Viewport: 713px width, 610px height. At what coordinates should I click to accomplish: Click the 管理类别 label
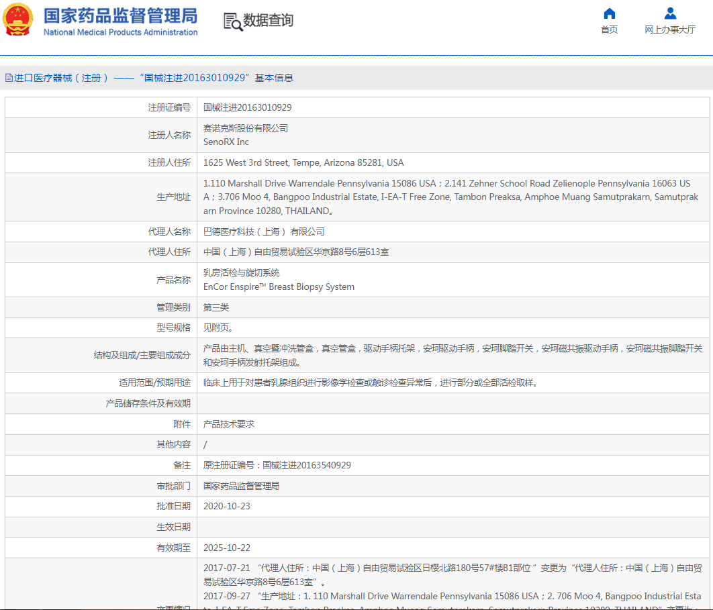pyautogui.click(x=174, y=308)
